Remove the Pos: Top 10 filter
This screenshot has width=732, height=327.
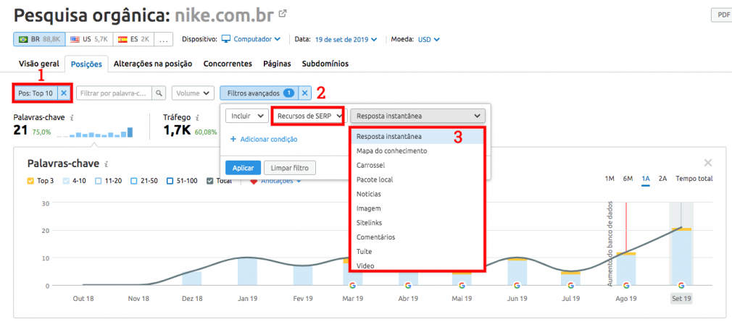tap(64, 93)
